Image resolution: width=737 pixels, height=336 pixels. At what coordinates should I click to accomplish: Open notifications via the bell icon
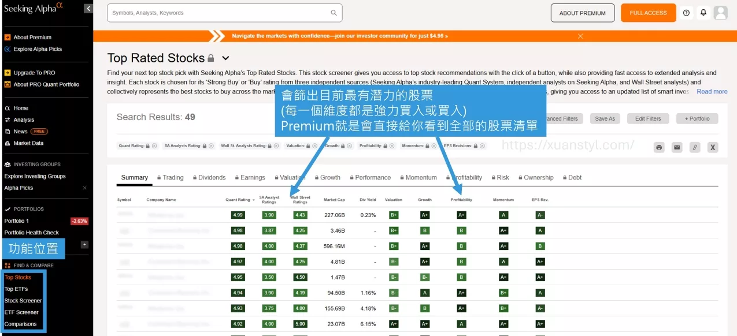click(703, 13)
